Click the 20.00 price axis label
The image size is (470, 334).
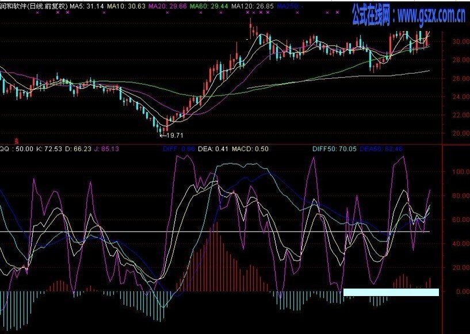(x=461, y=133)
